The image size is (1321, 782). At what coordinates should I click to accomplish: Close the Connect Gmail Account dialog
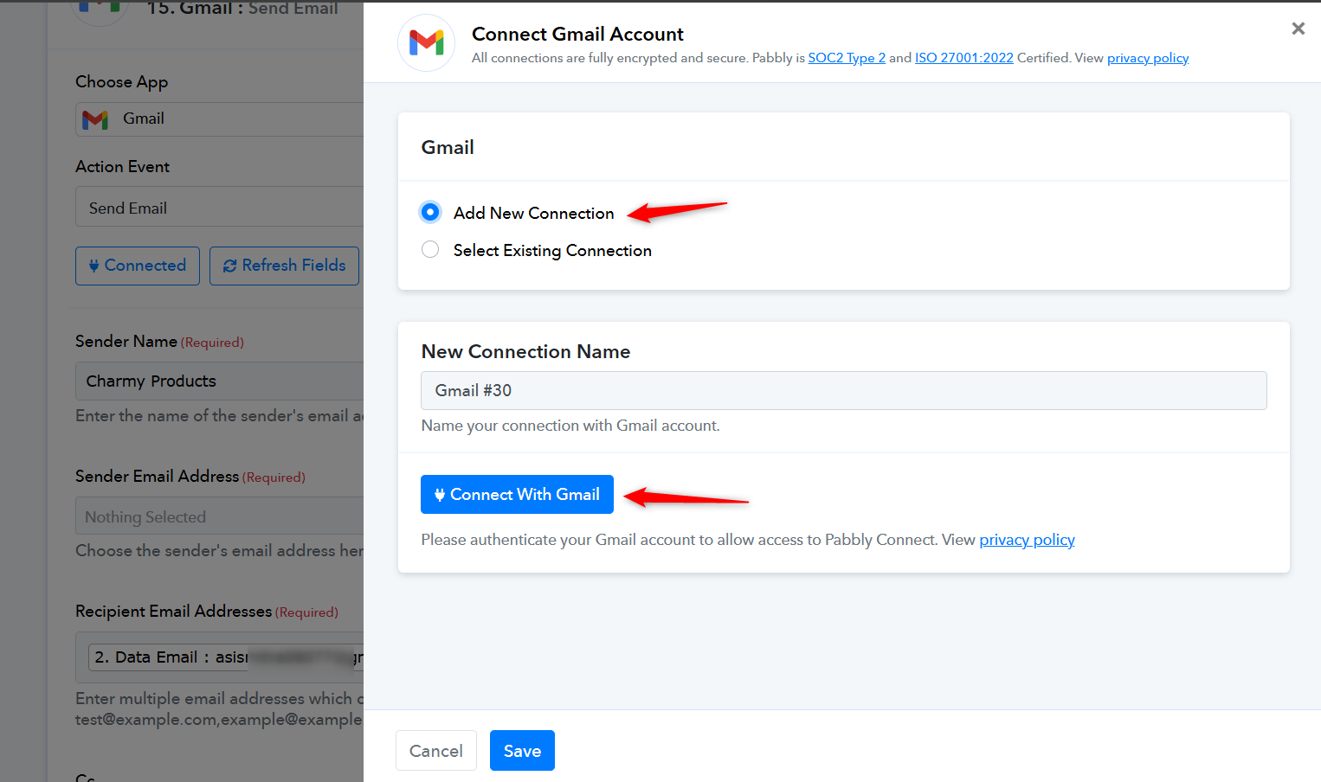coord(1298,29)
